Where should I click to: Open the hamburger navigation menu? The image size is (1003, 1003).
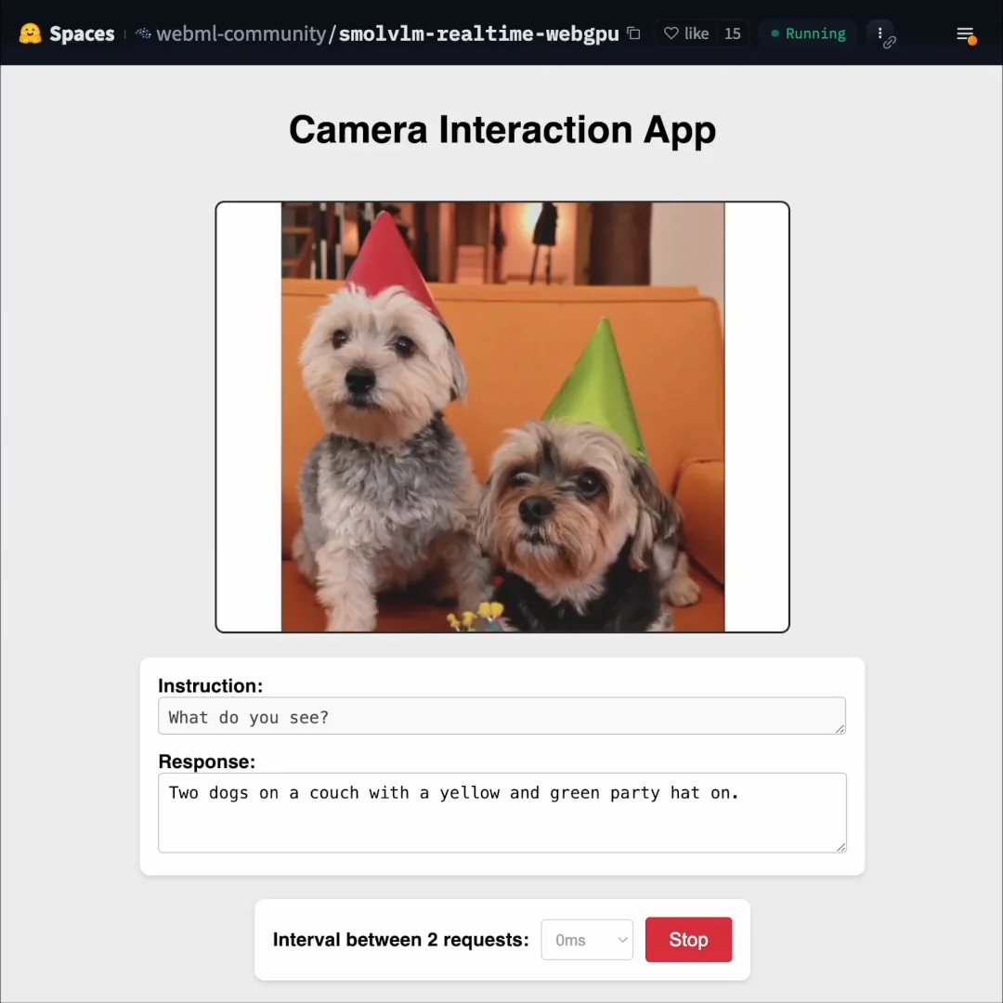click(x=965, y=34)
